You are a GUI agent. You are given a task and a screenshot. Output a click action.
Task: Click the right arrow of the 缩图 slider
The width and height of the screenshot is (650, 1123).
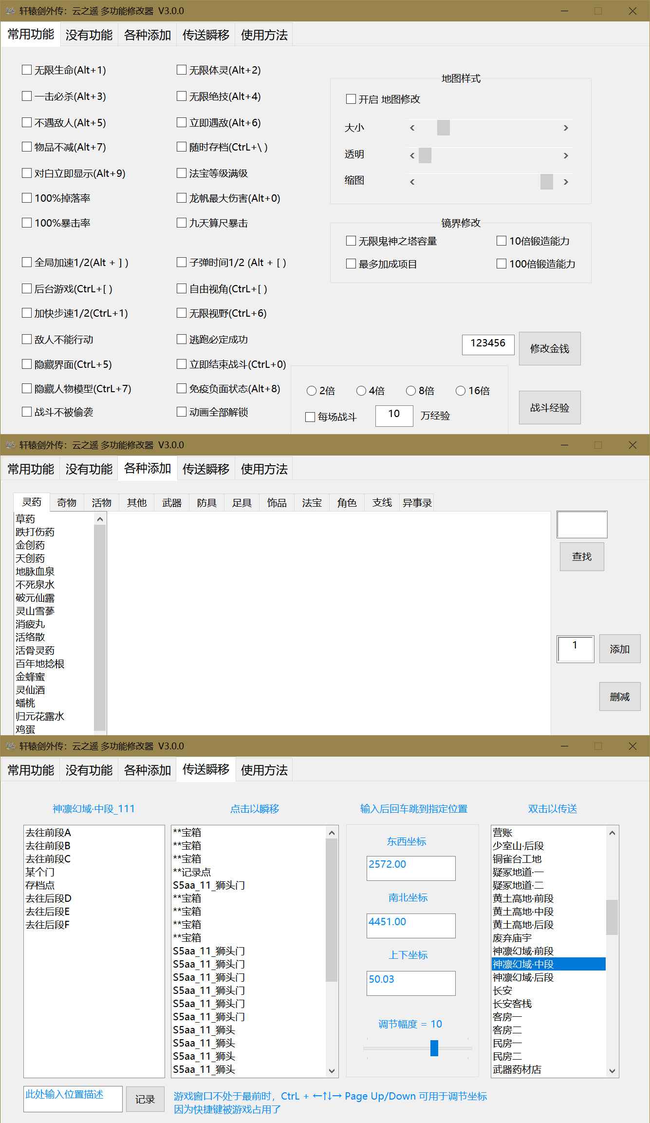pyautogui.click(x=566, y=182)
